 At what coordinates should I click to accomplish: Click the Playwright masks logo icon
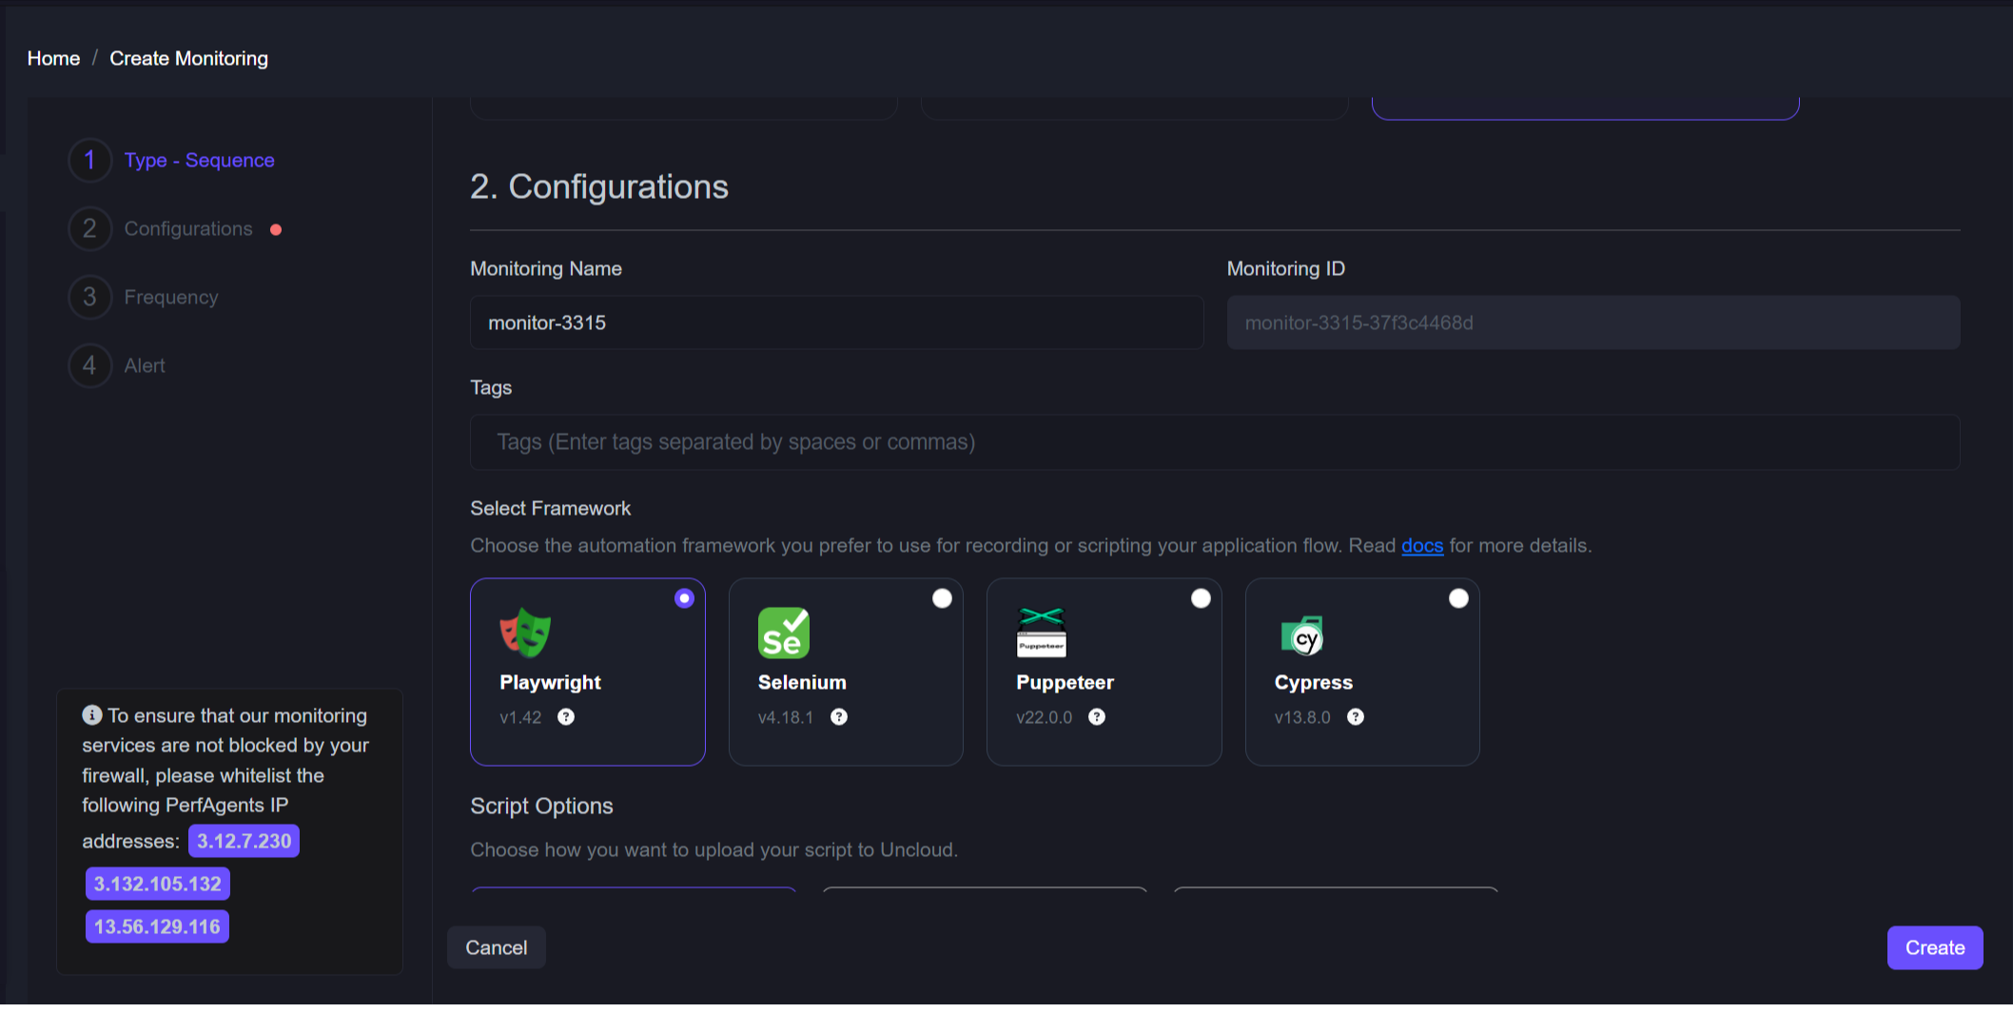click(525, 633)
